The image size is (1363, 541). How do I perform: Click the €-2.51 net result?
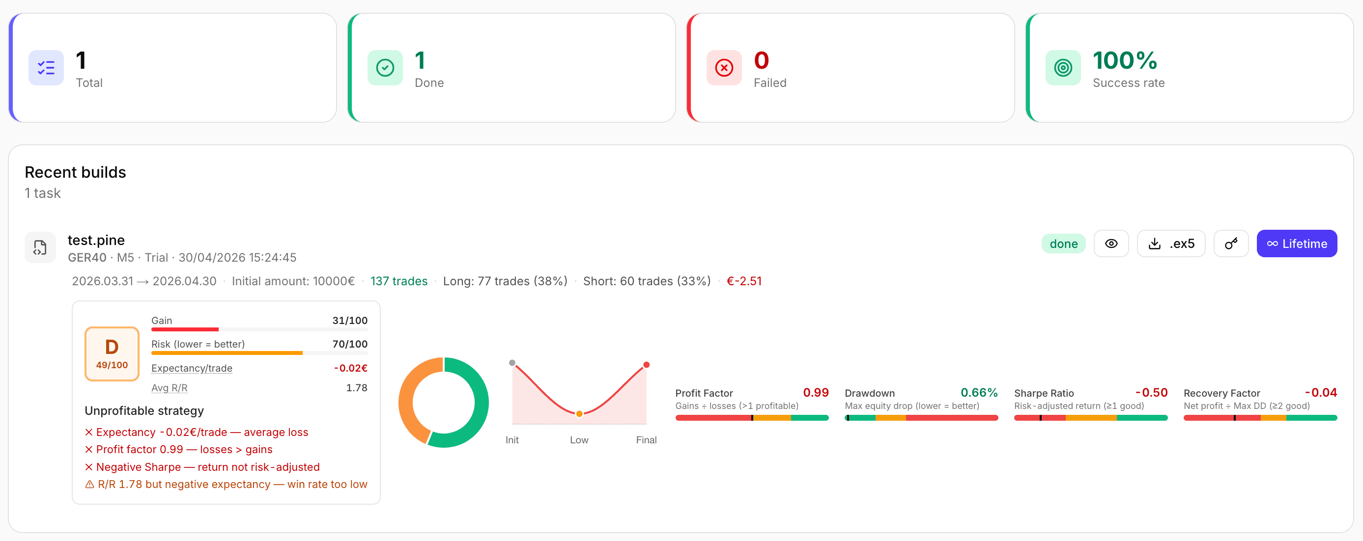pos(743,281)
